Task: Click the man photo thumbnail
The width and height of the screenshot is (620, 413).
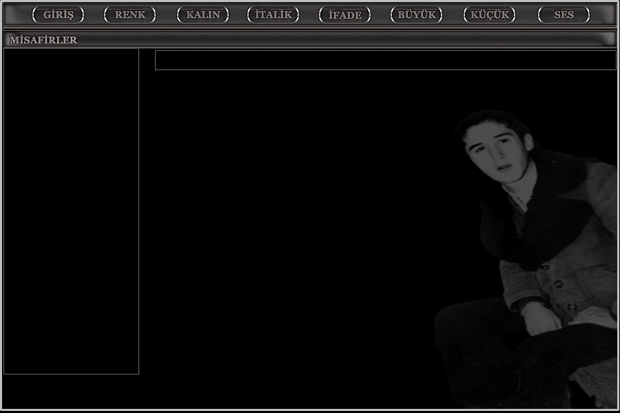Action: tap(527, 260)
